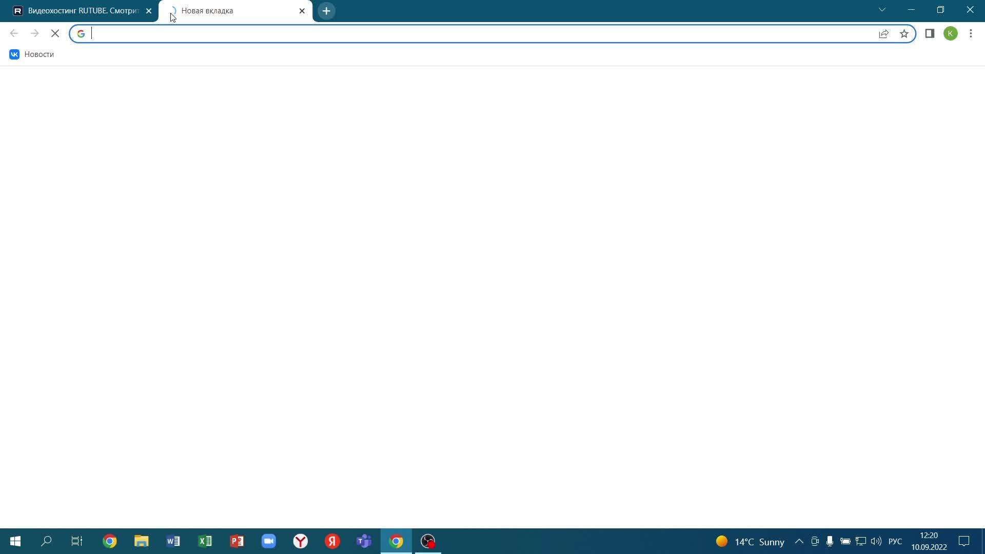Open Microsoft Teams from taskbar
The image size is (985, 554).
click(x=364, y=541)
